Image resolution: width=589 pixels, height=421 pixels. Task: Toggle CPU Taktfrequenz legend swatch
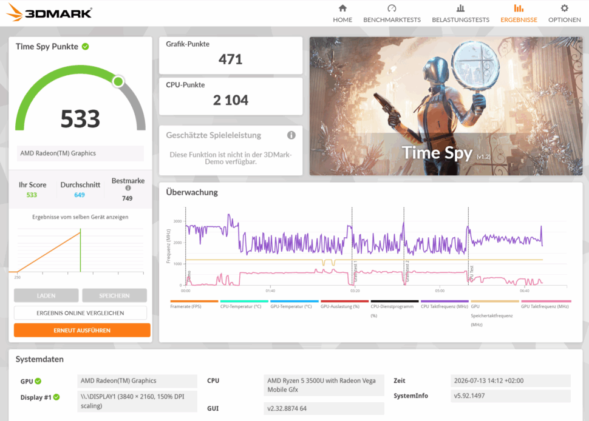444,301
